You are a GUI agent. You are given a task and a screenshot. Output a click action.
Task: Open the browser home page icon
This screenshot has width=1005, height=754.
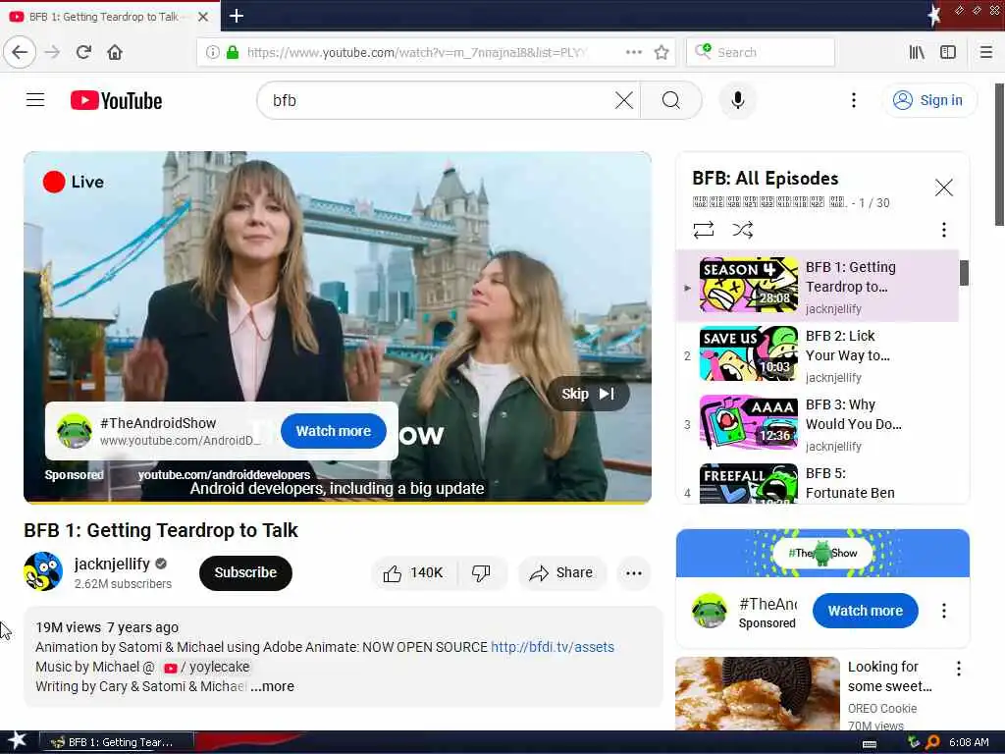coord(115,52)
